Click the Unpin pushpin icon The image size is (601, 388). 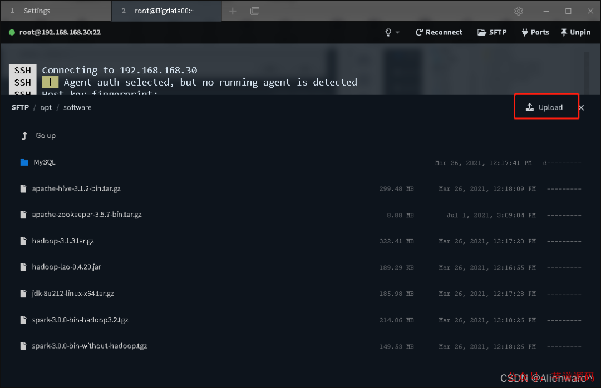click(564, 33)
